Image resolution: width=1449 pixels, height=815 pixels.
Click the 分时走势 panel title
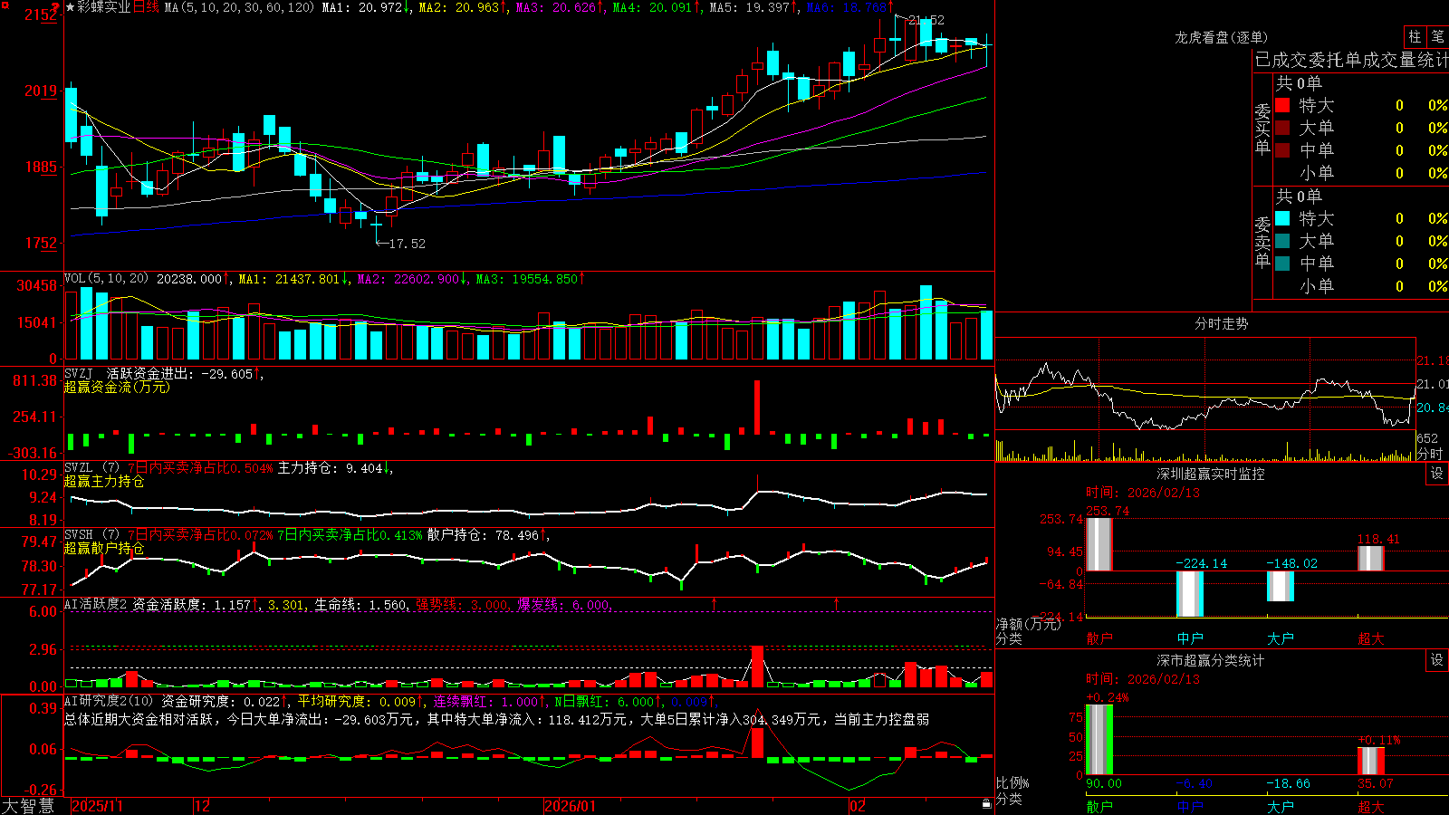click(x=1221, y=323)
